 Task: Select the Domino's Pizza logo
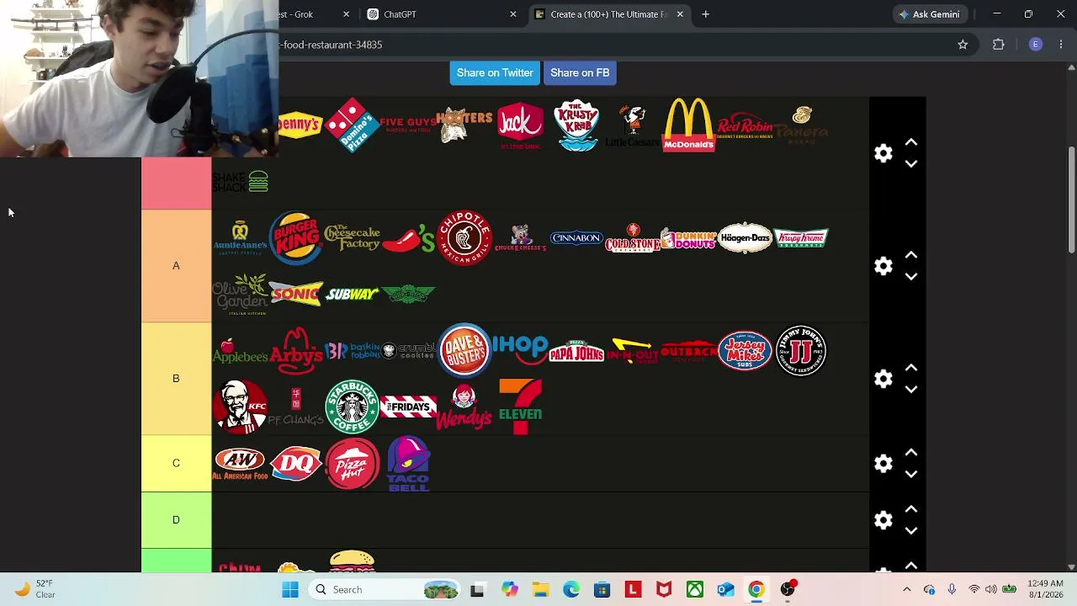[352, 125]
